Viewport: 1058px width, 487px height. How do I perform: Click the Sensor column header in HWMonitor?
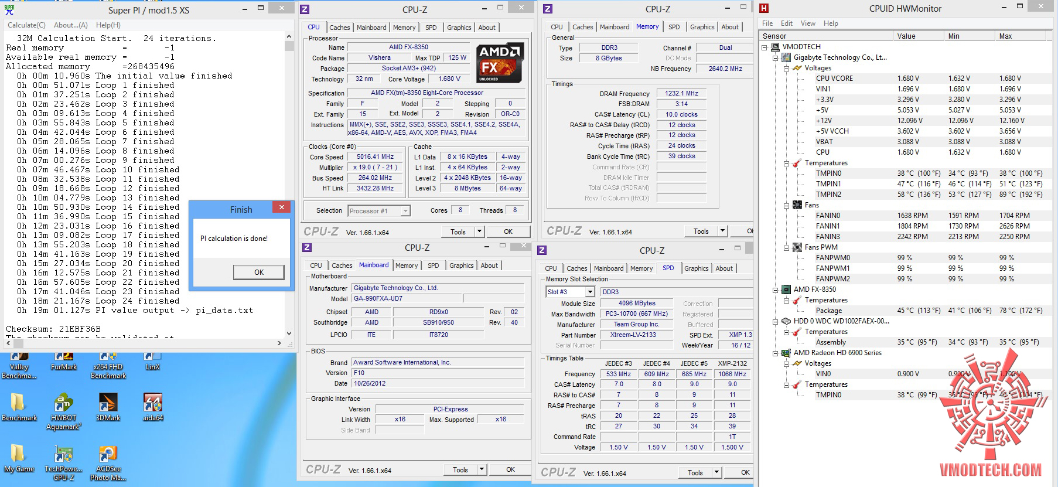pyautogui.click(x=827, y=36)
